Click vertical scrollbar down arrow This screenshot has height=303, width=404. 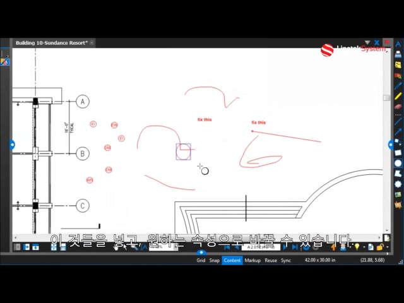(386, 230)
